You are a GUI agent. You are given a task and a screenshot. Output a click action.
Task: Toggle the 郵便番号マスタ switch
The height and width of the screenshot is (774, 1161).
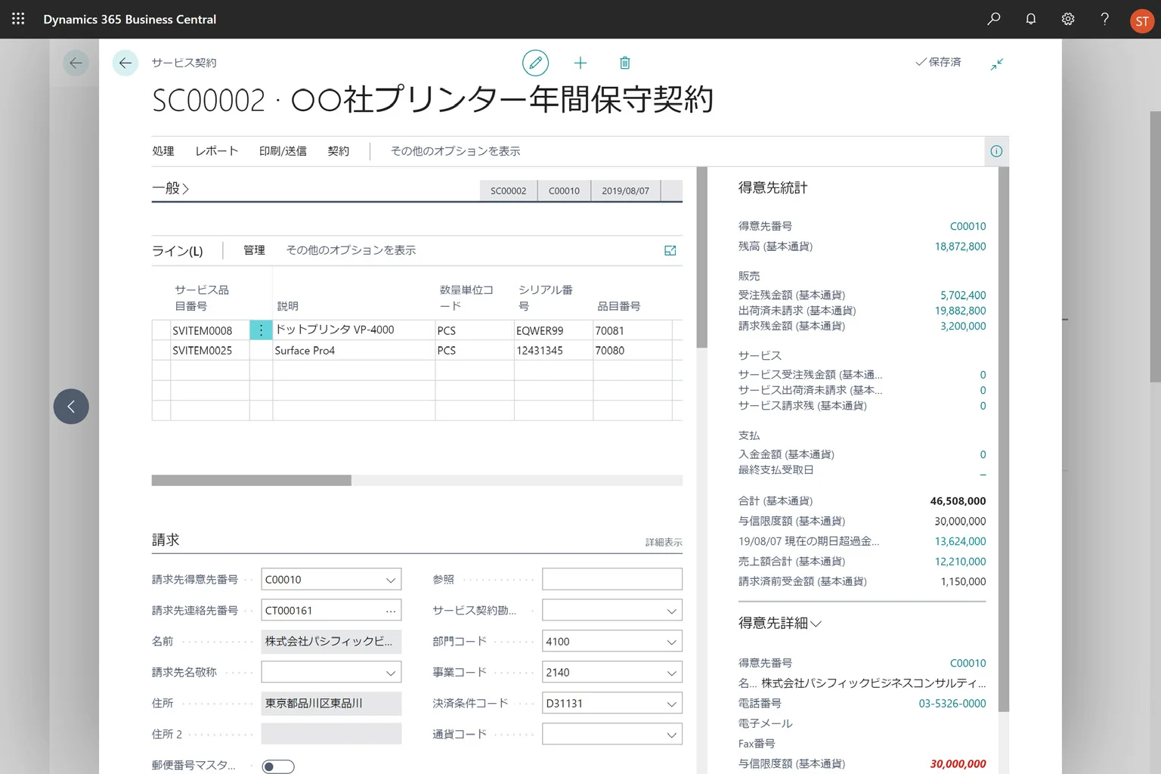click(277, 766)
